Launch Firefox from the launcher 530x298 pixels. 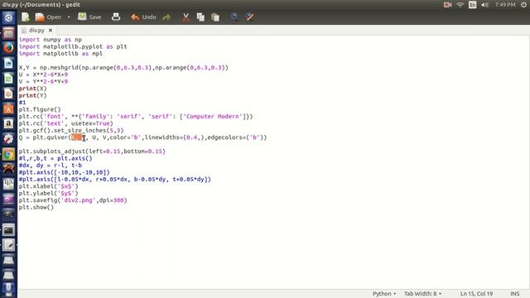[8, 48]
